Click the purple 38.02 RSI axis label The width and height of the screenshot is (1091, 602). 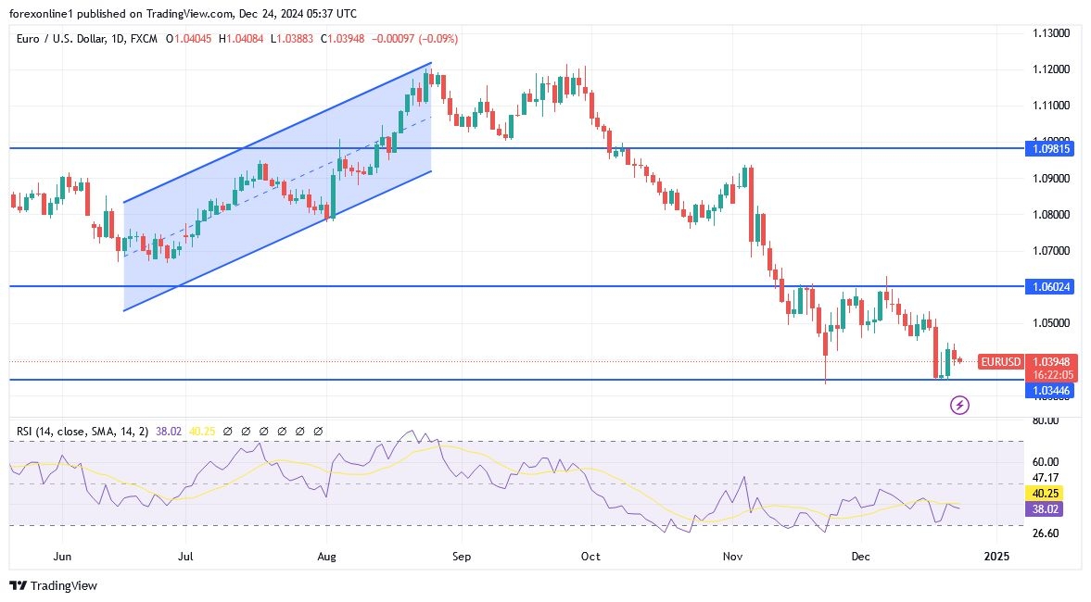pos(1044,509)
